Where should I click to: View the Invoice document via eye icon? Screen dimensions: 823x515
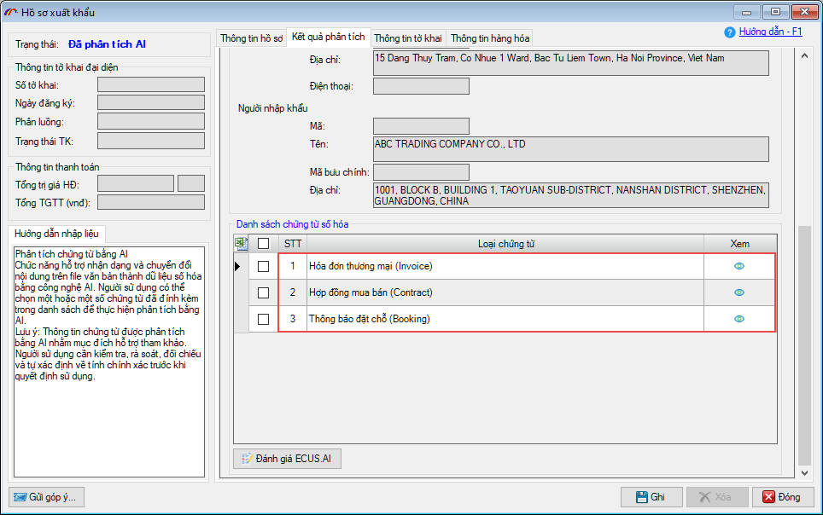(739, 266)
